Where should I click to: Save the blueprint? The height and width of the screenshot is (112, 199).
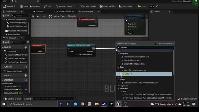(24, 6)
